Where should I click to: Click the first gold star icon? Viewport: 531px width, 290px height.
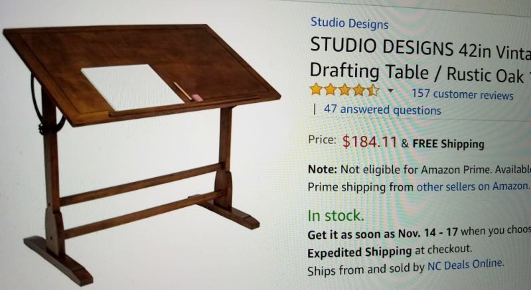tap(316, 90)
